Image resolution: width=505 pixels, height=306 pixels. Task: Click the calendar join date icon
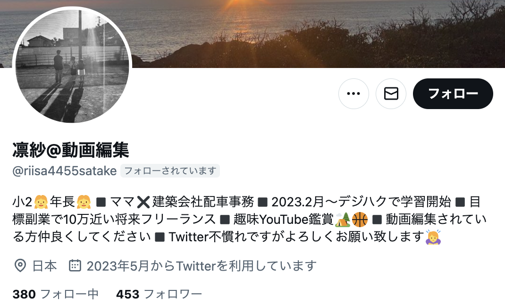tap(75, 265)
